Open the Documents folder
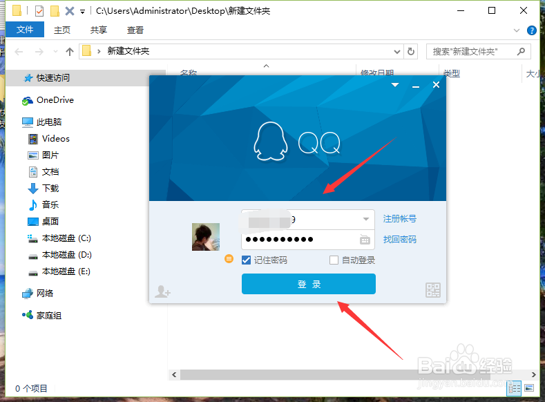This screenshot has width=545, height=402. tap(50, 172)
